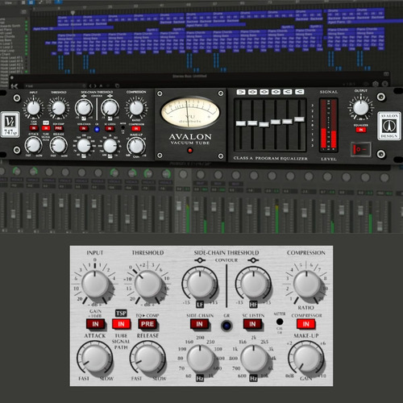Toggle Gain +10dB IN on the black rack

click(x=34, y=128)
